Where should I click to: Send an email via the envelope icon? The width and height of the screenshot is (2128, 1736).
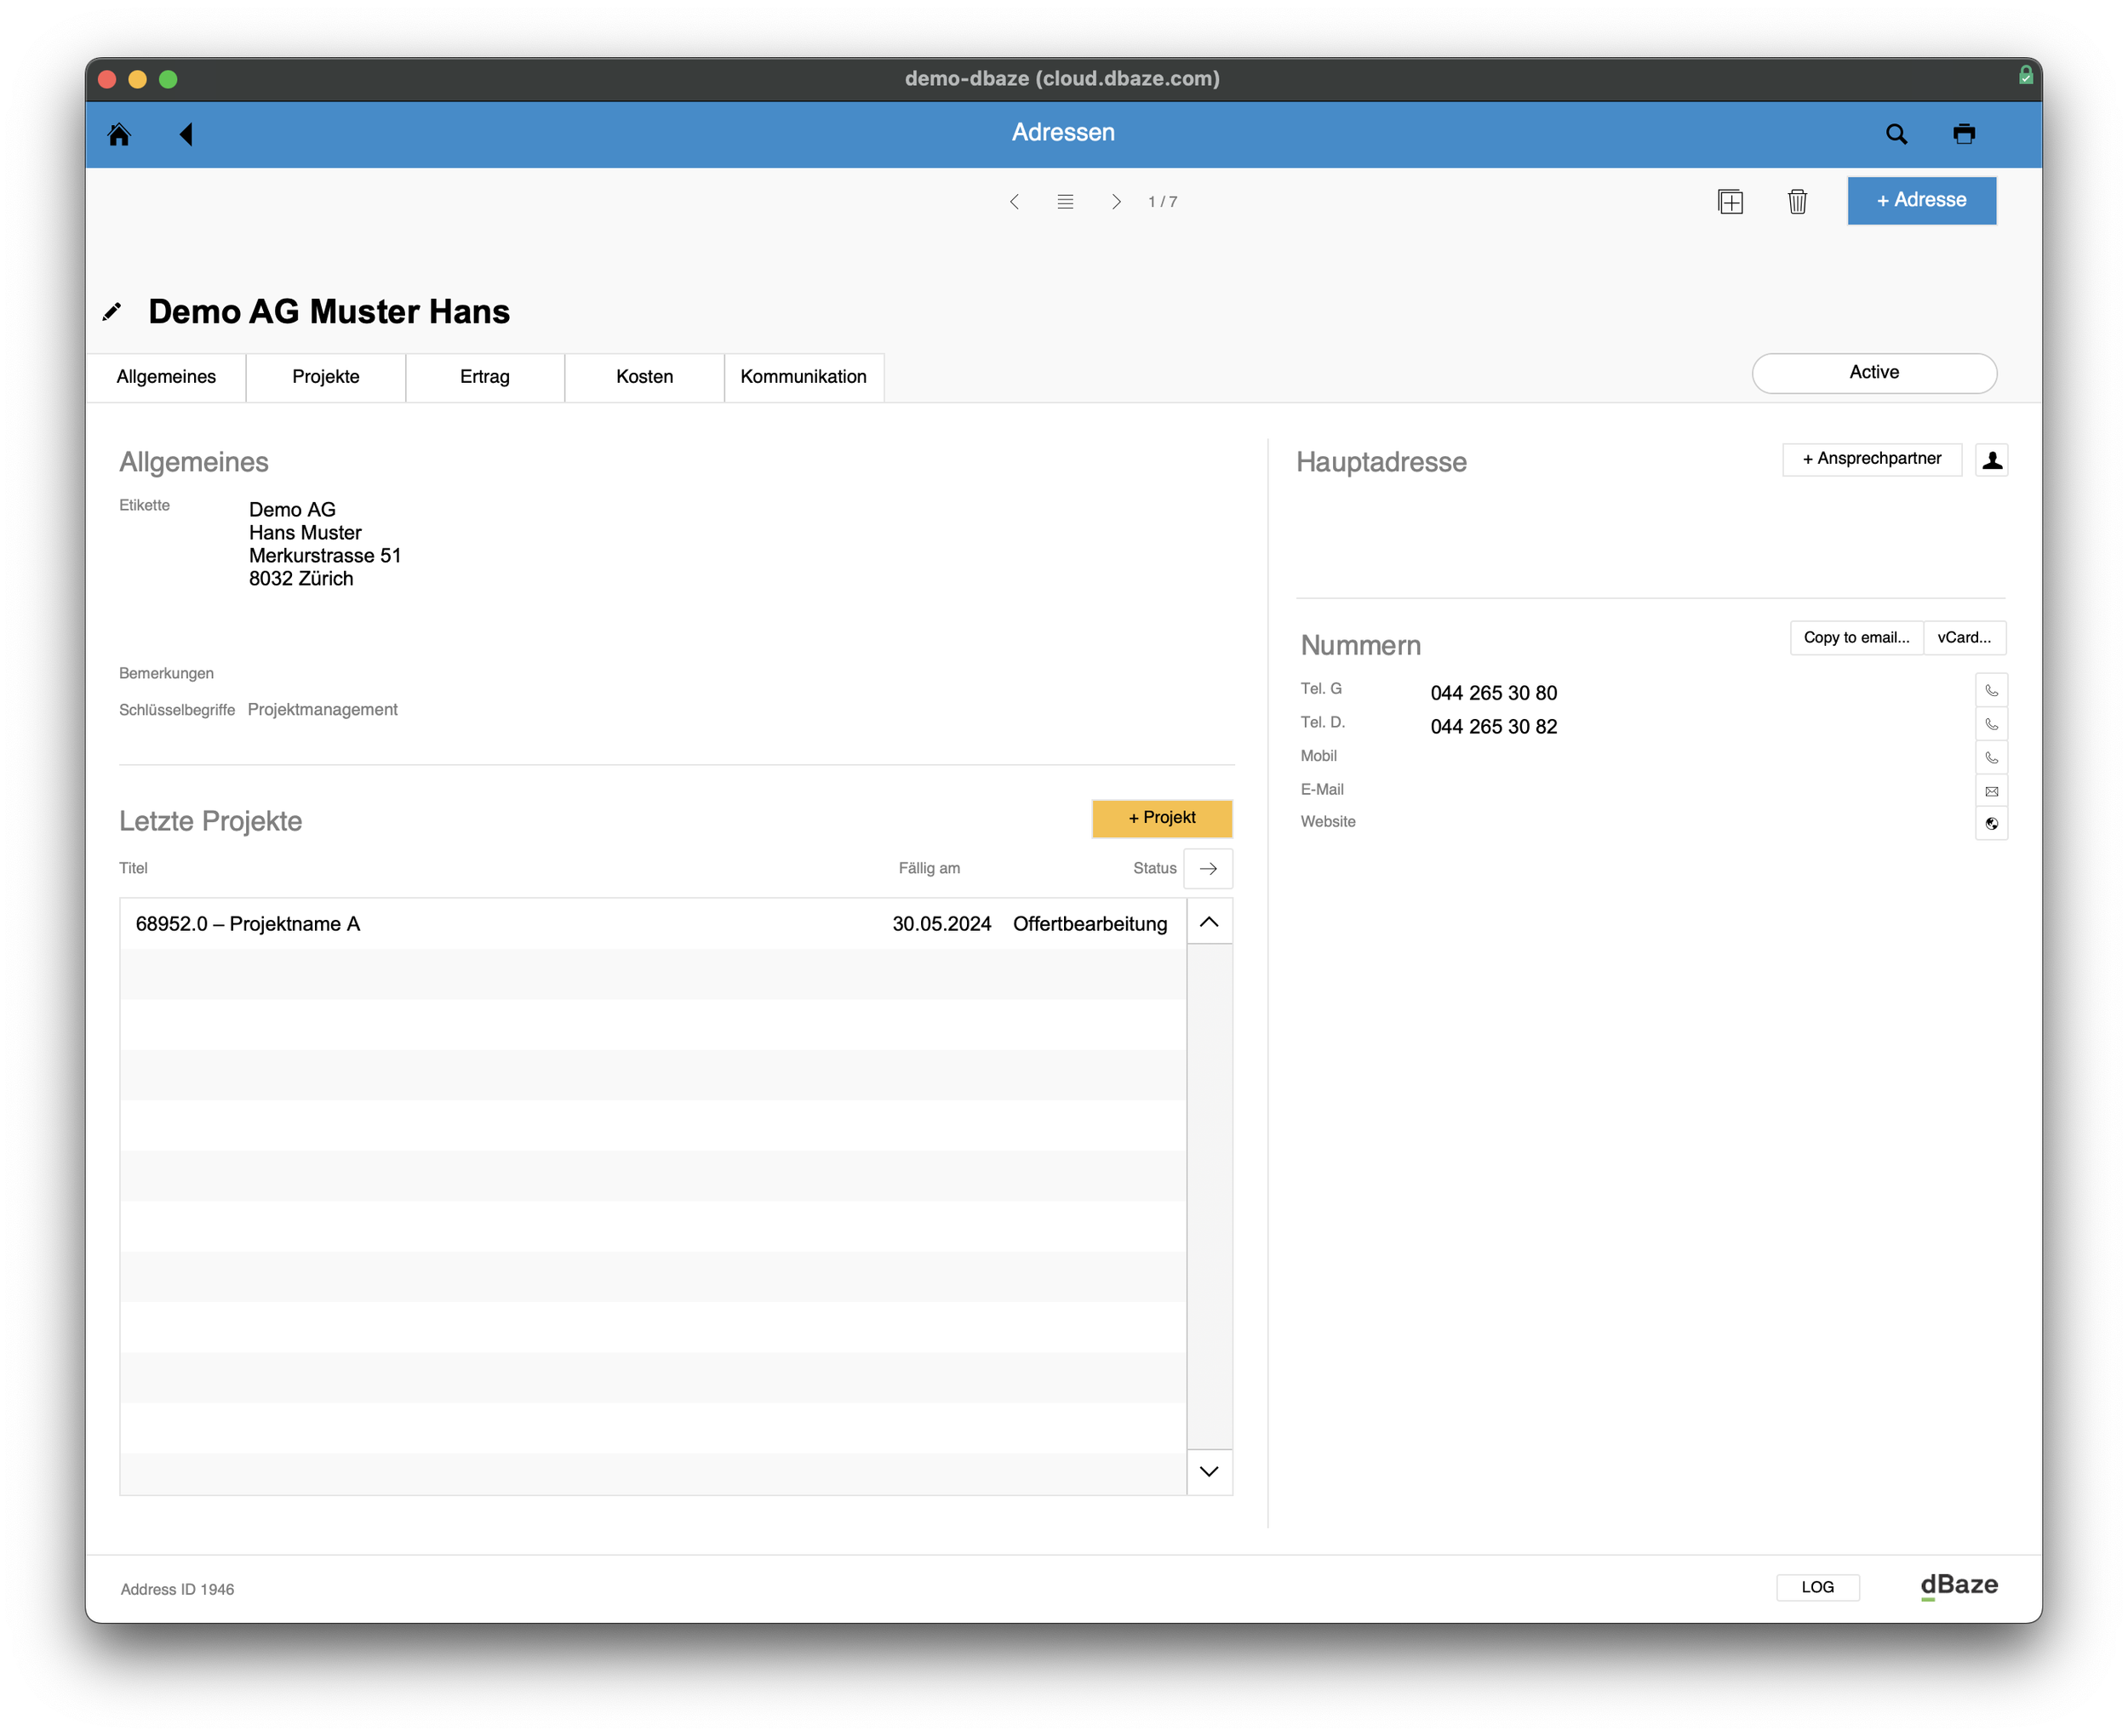point(1991,791)
